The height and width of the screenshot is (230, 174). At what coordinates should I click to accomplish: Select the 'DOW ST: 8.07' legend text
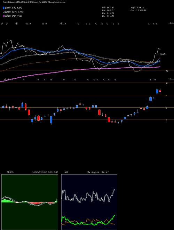[x=14, y=8]
